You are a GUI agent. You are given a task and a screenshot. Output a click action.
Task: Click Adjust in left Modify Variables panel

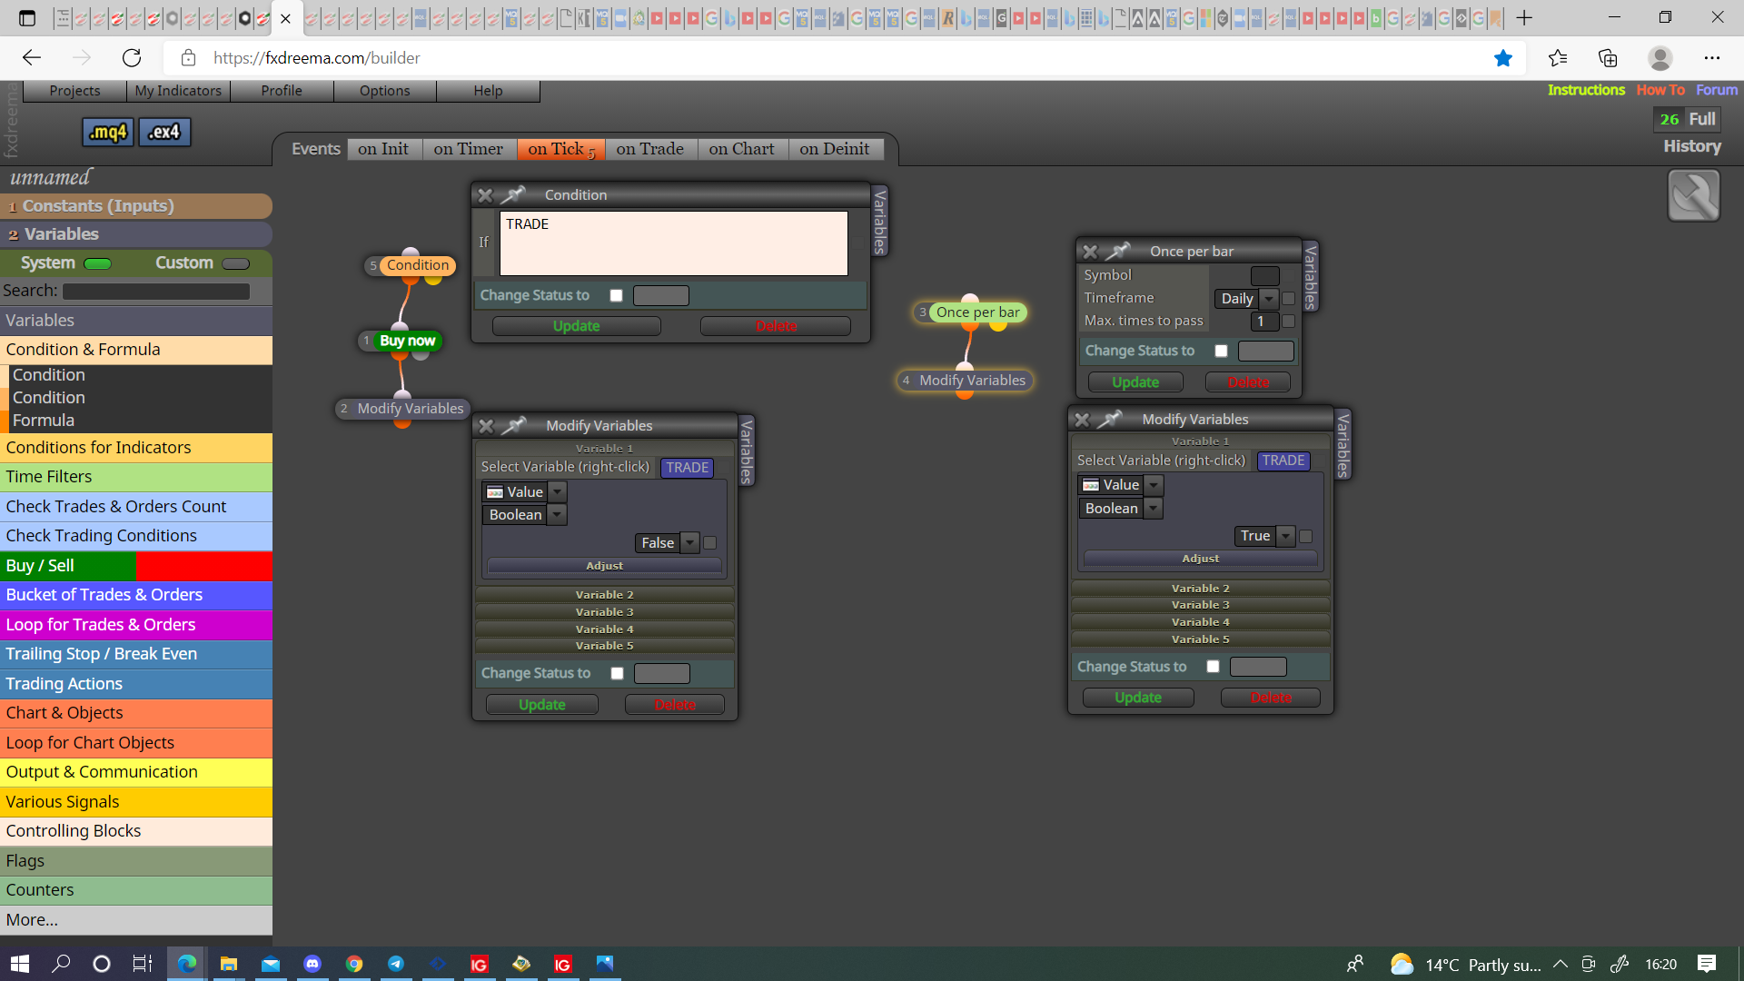tap(605, 566)
